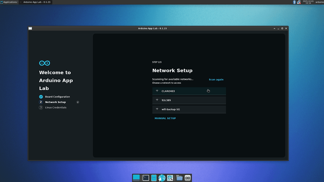324x182 pixels.
Task: Maximize the Arduino App Lab window
Action: (282, 29)
